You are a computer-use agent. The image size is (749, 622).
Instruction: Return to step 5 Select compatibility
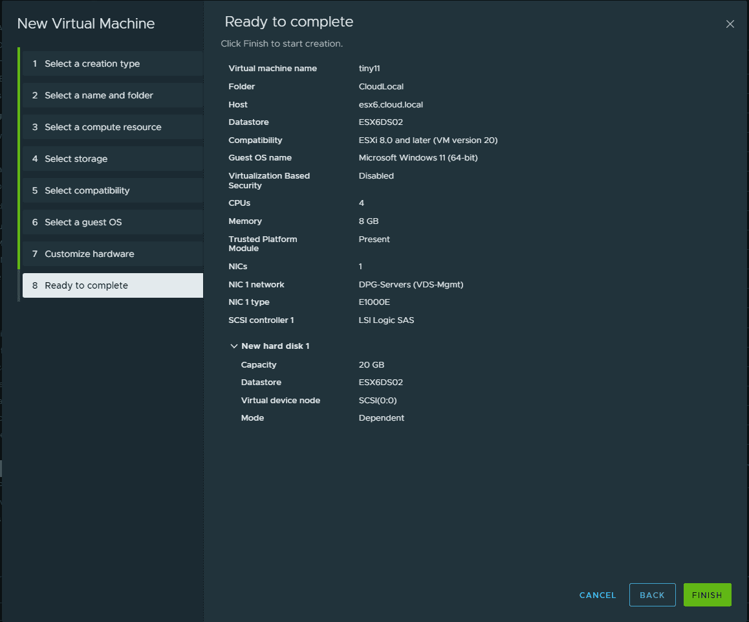coord(87,190)
